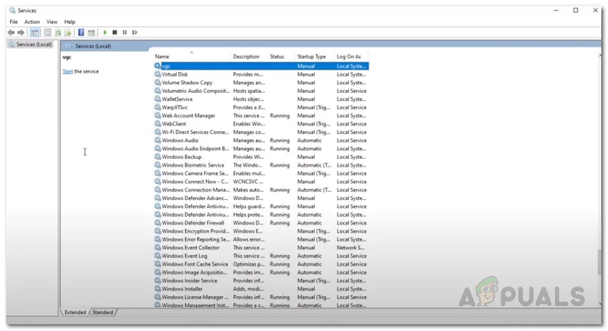The image size is (608, 331).
Task: Click gear icon beside Windows Event Log
Action: pos(157,256)
